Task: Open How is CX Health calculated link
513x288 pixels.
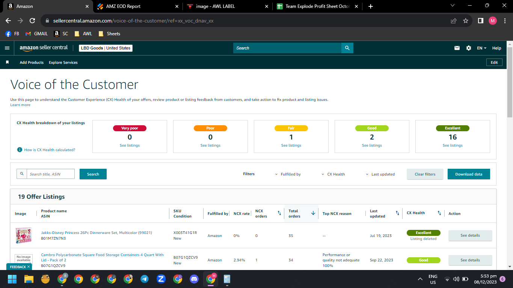Action: tap(50, 150)
